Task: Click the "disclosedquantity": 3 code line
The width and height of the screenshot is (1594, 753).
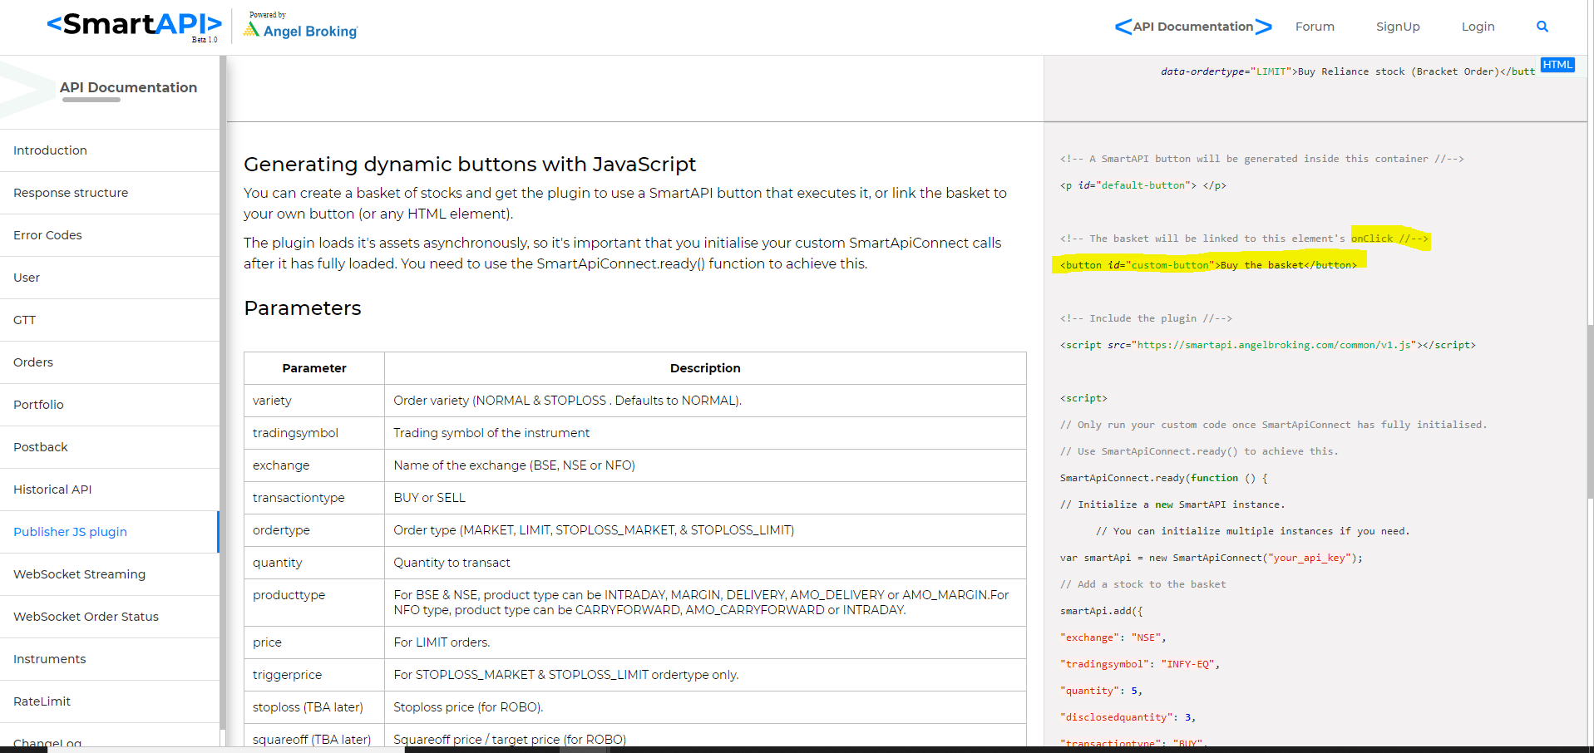Action: click(x=1128, y=717)
